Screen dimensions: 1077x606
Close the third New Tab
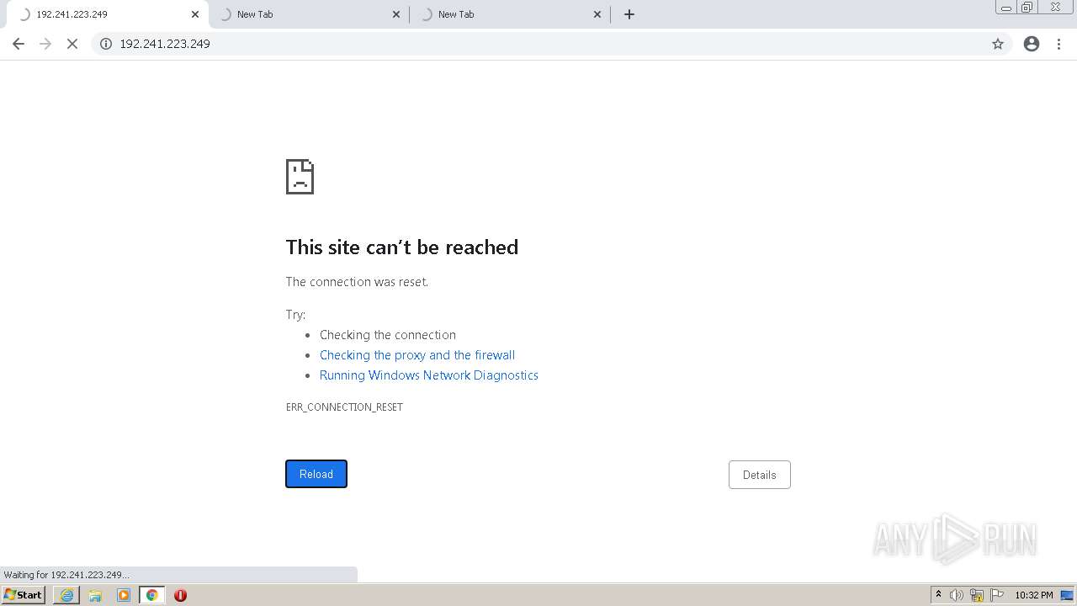coord(597,14)
